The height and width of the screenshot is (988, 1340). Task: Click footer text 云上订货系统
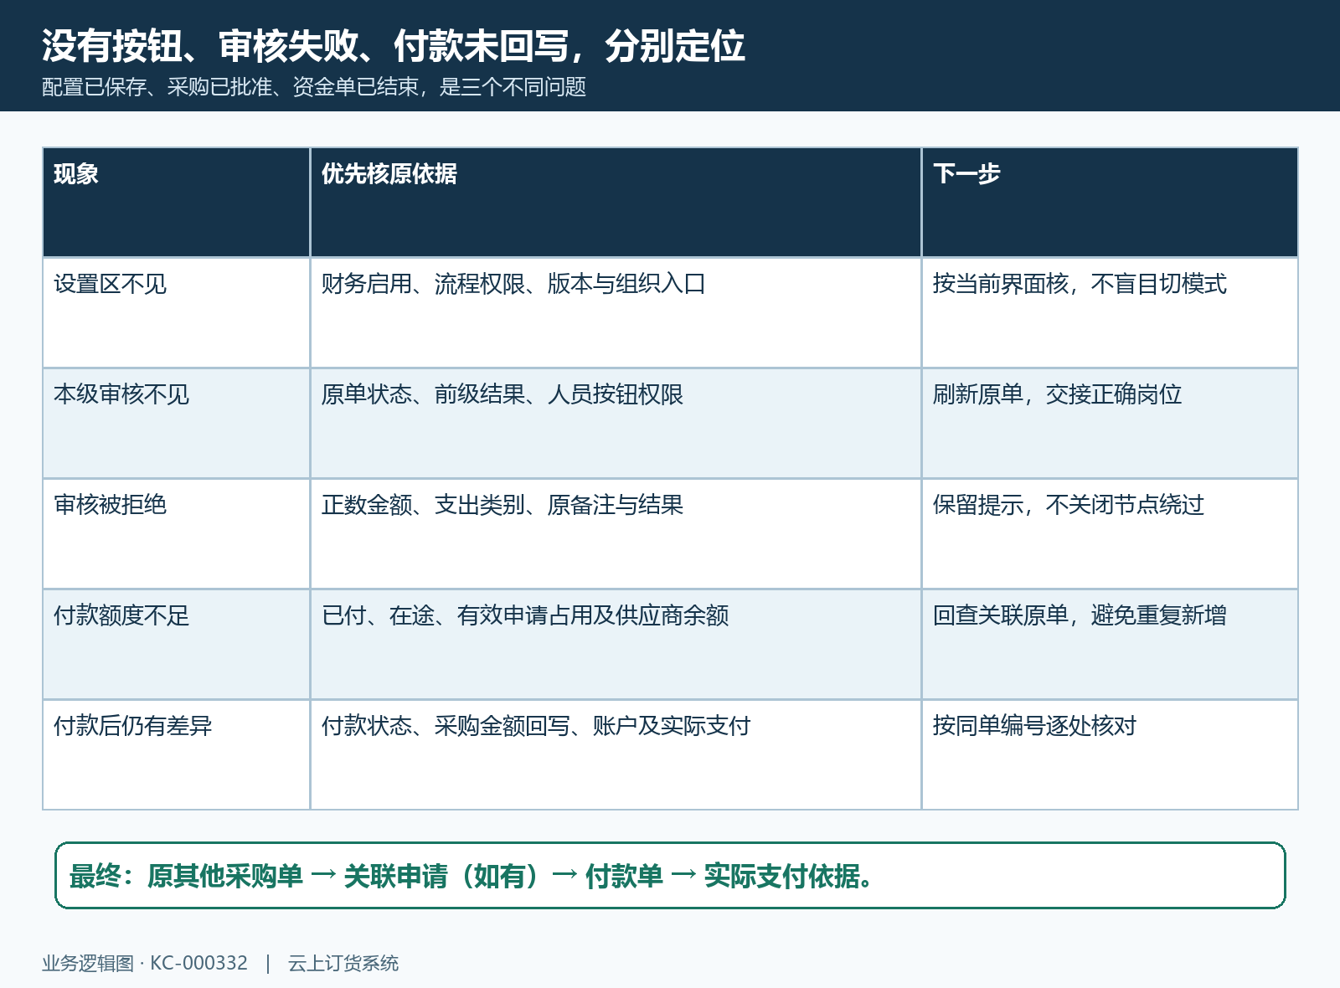(x=343, y=963)
